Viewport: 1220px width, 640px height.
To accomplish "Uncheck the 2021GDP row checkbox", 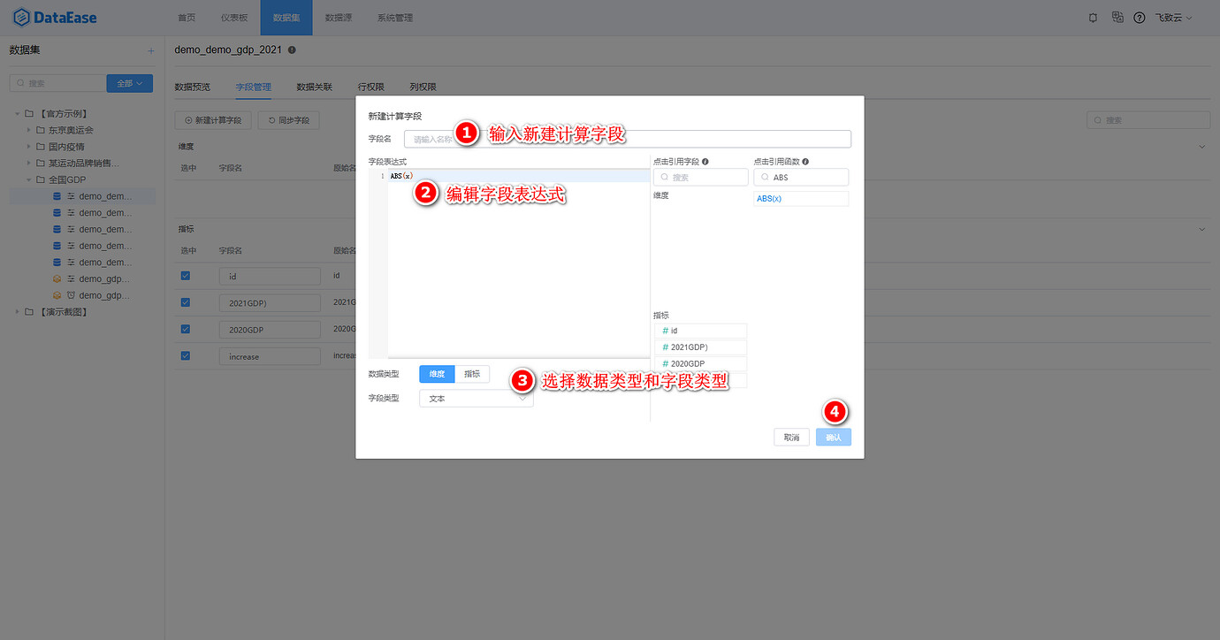I will click(x=185, y=301).
